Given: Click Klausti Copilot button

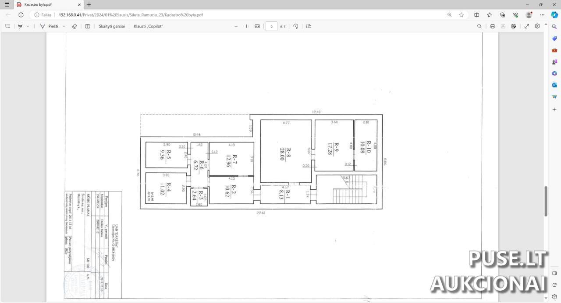Looking at the screenshot, I should (148, 26).
